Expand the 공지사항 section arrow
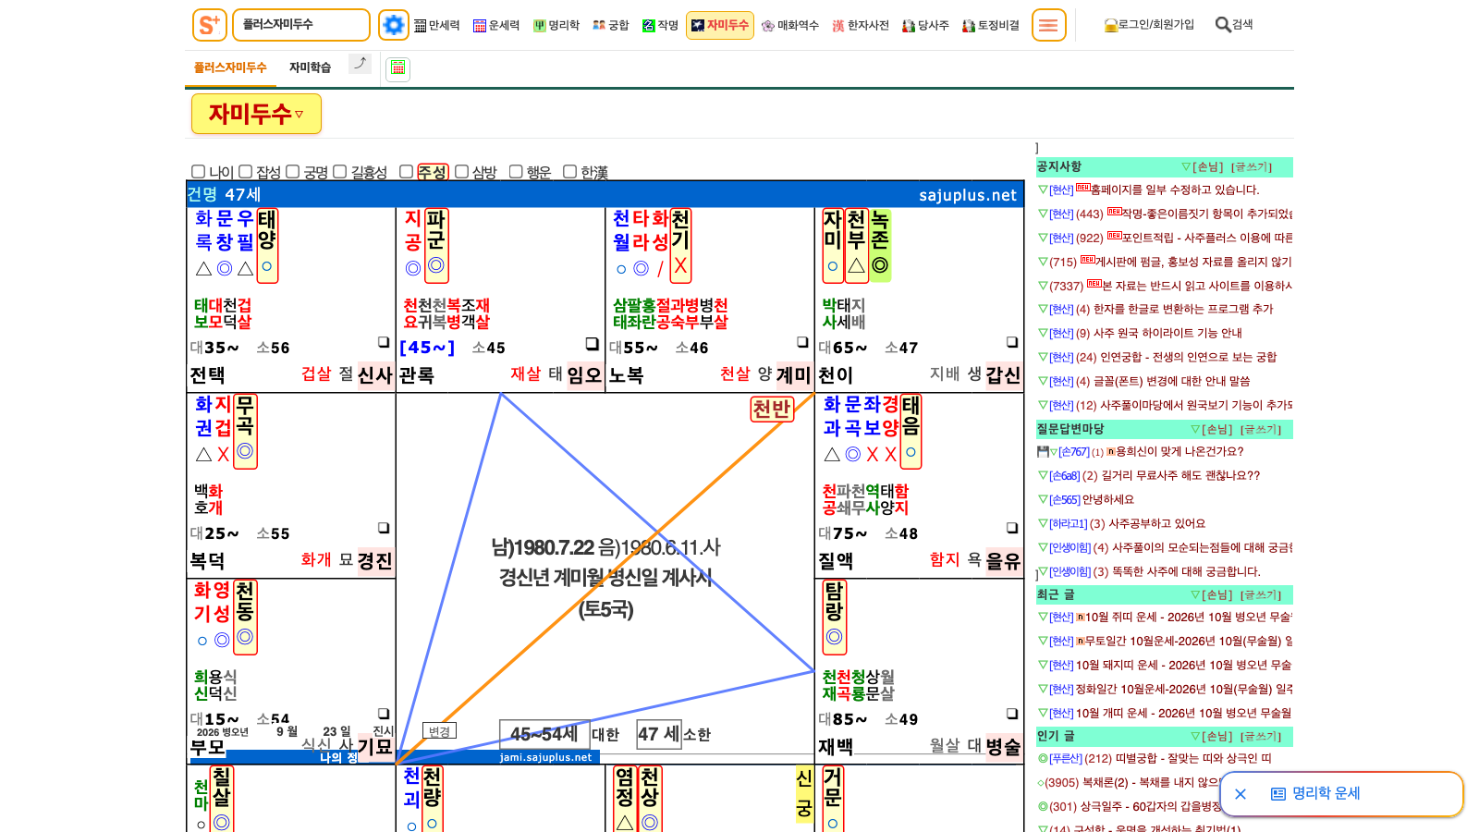 coord(1186,167)
